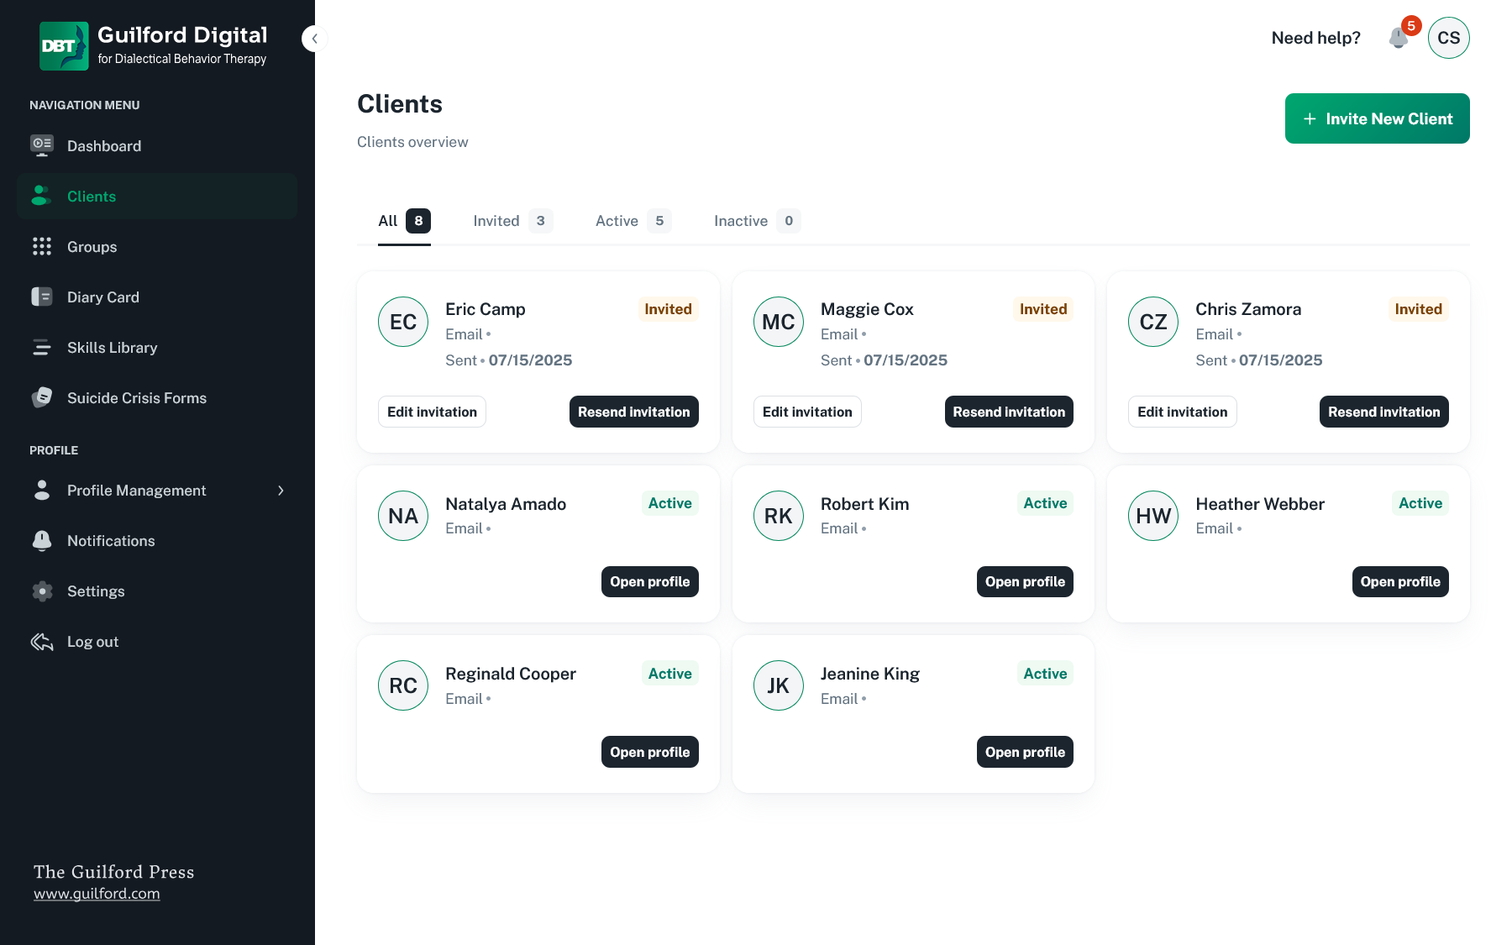Edit invitation for Eric Camp
Image resolution: width=1512 pixels, height=945 pixels.
432,412
